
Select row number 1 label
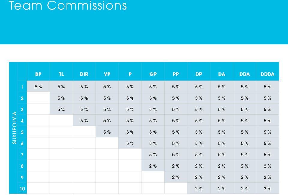tap(22, 87)
